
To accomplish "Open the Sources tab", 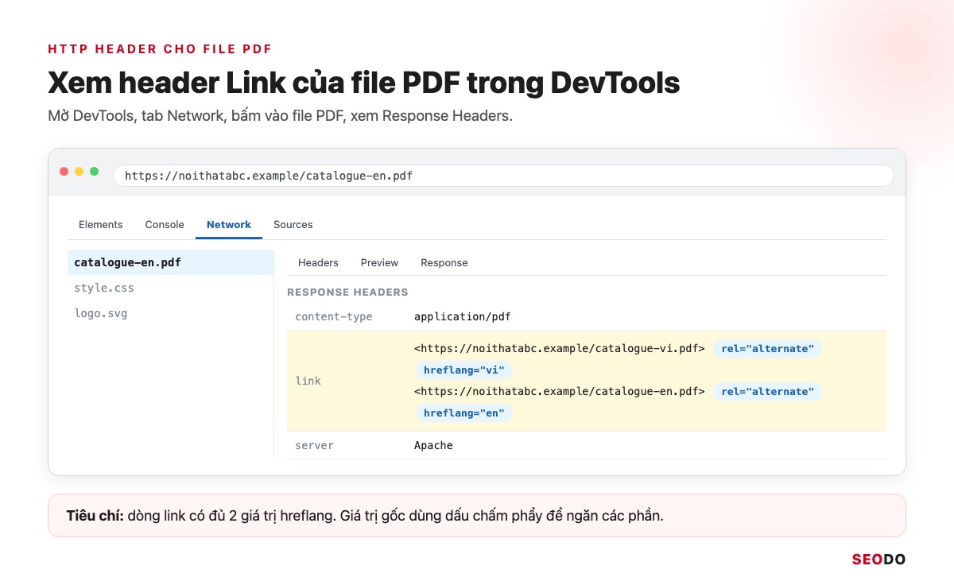I will click(293, 225).
